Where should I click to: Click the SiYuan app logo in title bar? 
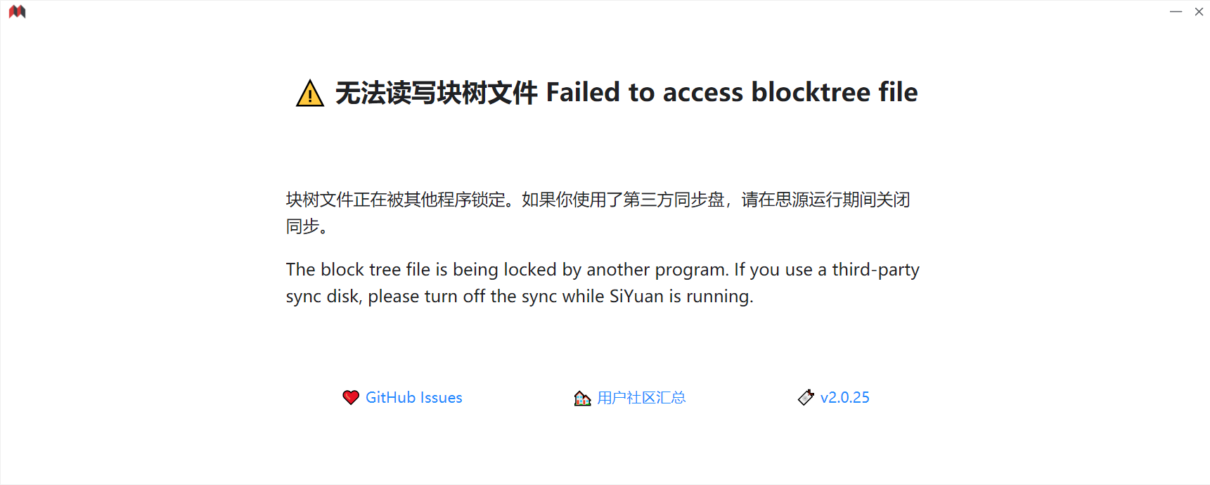[x=17, y=12]
